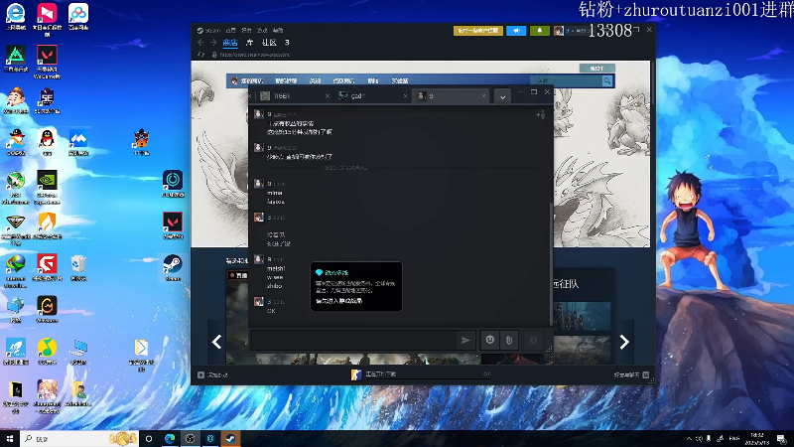The height and width of the screenshot is (447, 794).
Task: Open the downloading game icon in the footer
Action: tap(356, 374)
